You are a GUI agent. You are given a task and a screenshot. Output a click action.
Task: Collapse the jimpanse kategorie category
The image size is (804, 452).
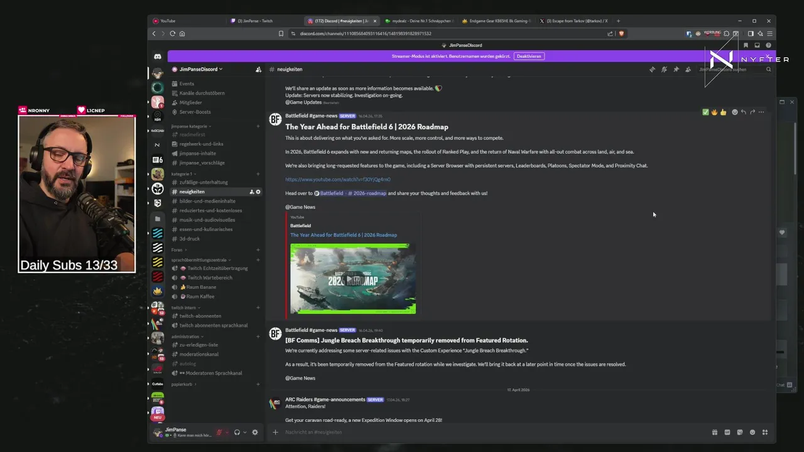tap(191, 126)
